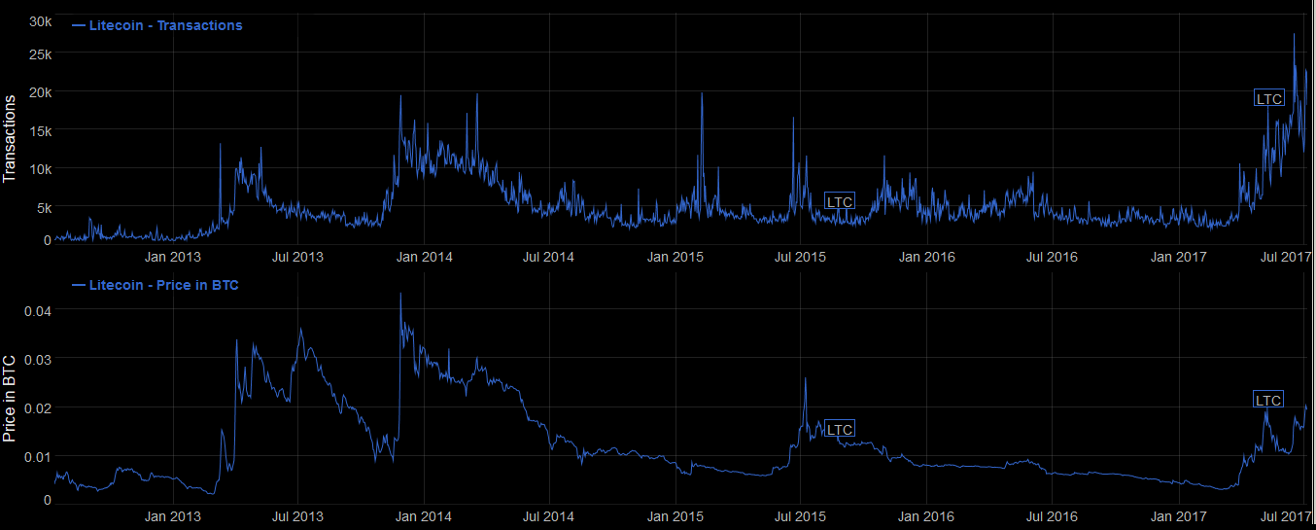Click Jul 2017 under the Price in BTC chart

click(1285, 515)
